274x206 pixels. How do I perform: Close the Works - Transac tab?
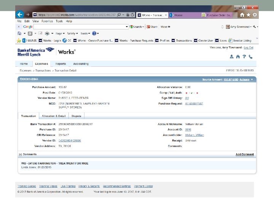point(166,15)
